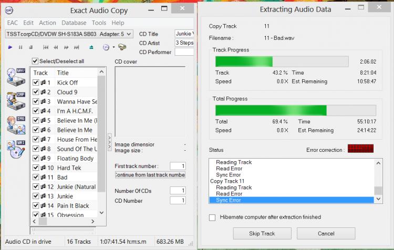This screenshot has width=394, height=250.
Task: Click the Skip Track button
Action: pyautogui.click(x=262, y=234)
